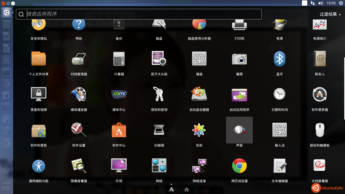Open the volume indicator menu

[x=321, y=3]
